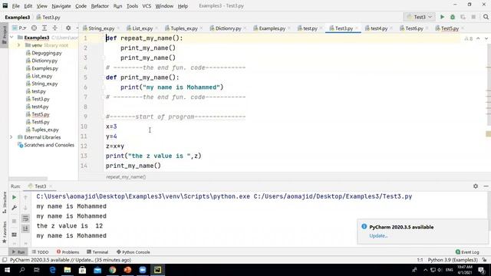Click the repeat_my_name() breadcrumb
This screenshot has height=276, width=491.
click(x=126, y=177)
